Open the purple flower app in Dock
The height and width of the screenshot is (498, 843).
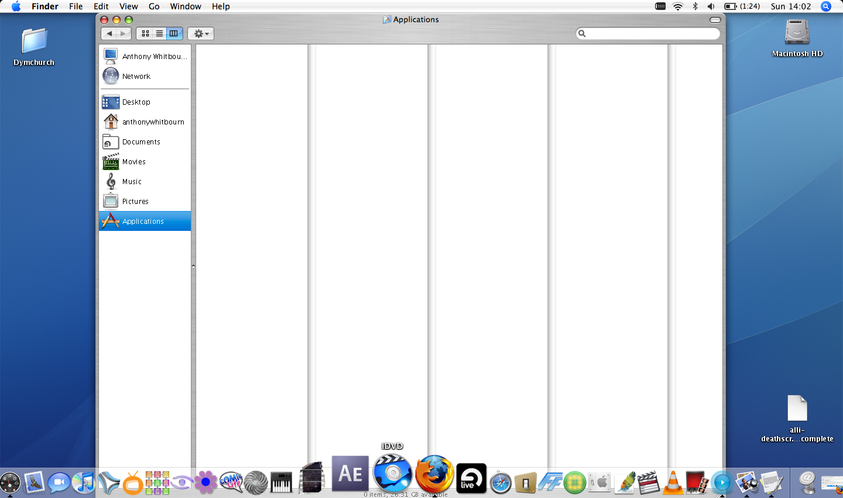[x=205, y=482]
